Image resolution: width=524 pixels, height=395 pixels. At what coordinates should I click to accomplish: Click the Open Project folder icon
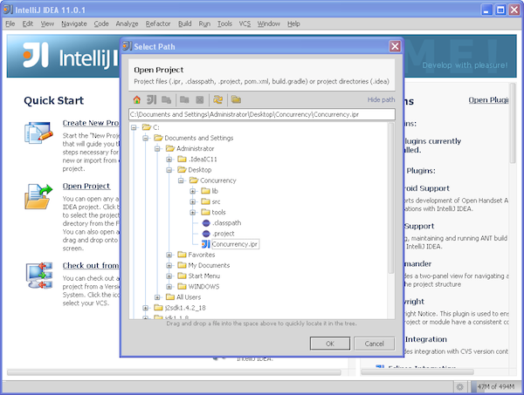38,197
